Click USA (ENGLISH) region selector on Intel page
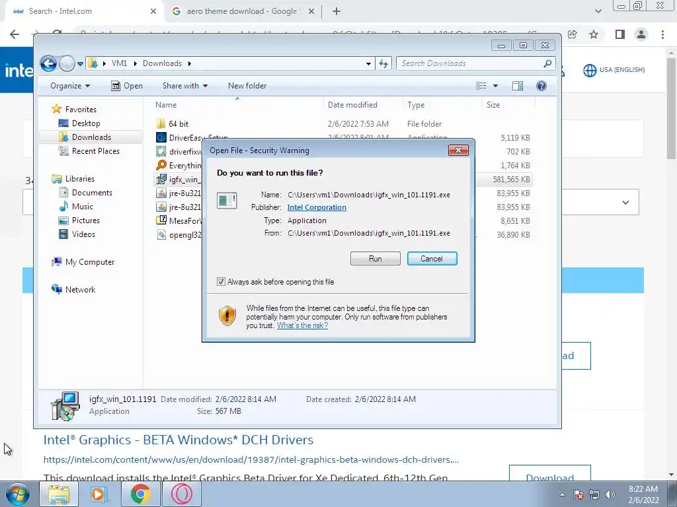The width and height of the screenshot is (677, 507). point(614,70)
